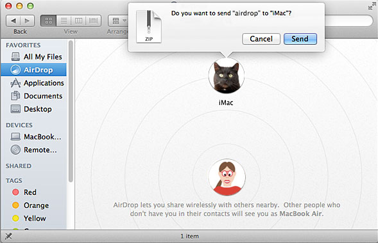This screenshot has width=378, height=243.
Task: Open the Arrange dropdown menu
Action: [119, 21]
